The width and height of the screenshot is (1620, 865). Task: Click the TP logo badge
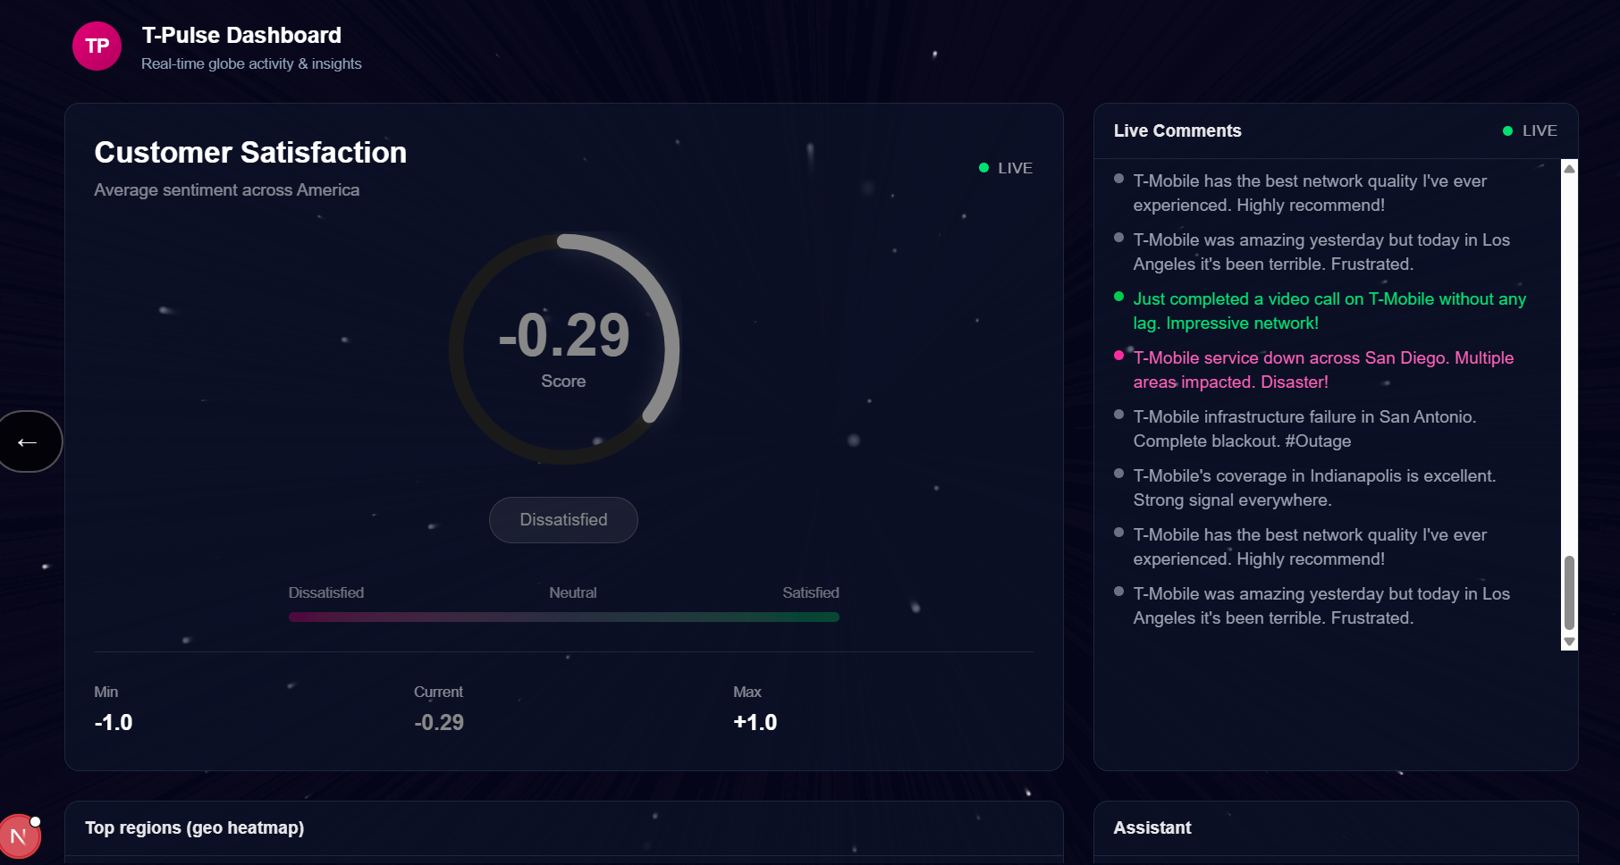[97, 46]
